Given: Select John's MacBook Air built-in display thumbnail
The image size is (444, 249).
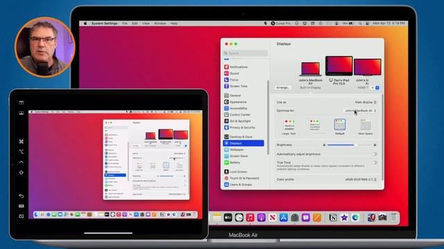Looking at the screenshot, I should [x=310, y=69].
